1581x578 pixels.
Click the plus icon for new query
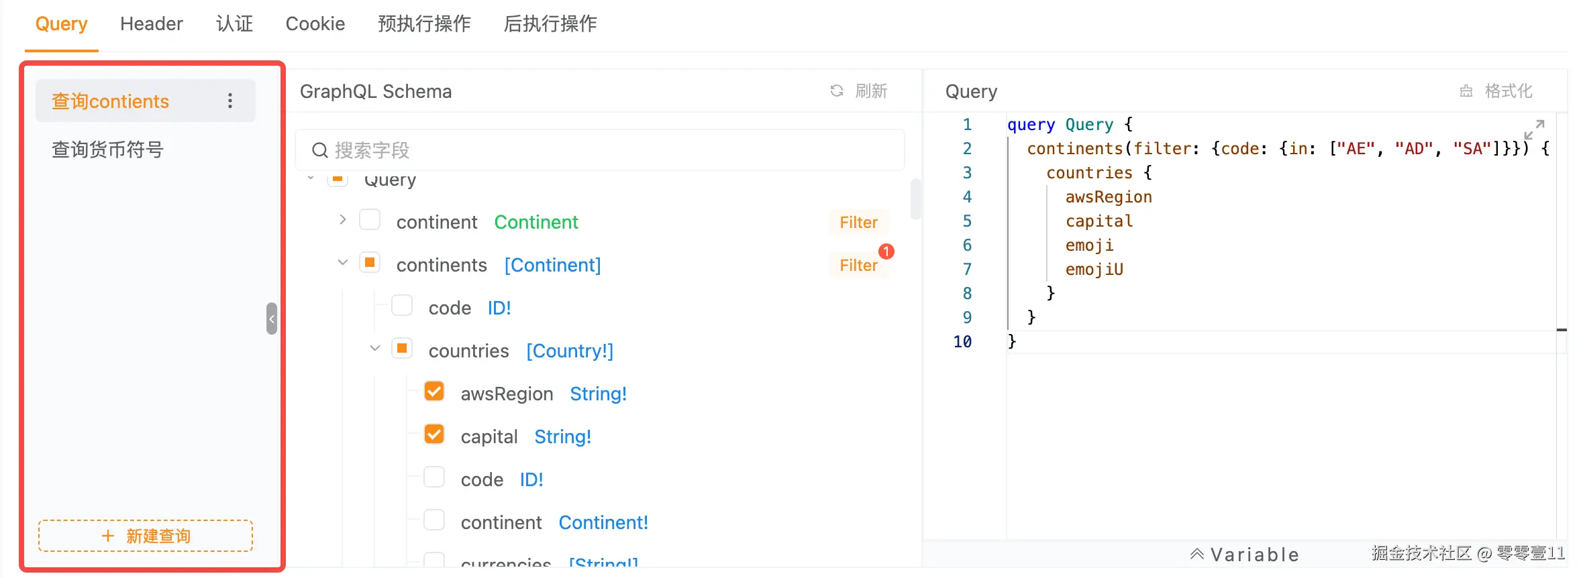pos(107,536)
